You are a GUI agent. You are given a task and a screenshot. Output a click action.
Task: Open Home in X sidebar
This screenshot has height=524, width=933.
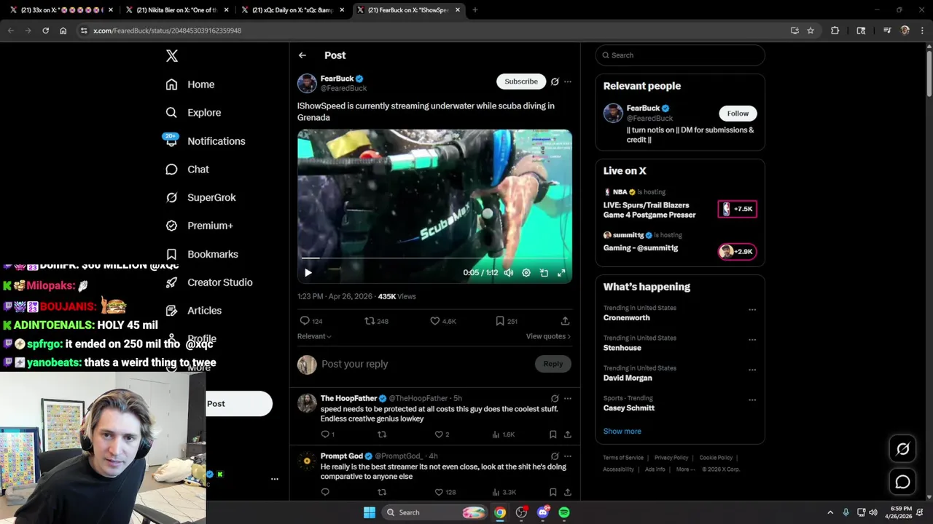pos(190,84)
